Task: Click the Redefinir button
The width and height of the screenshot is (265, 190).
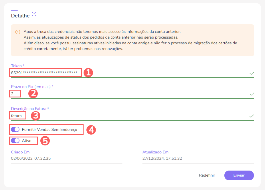Action: [x=207, y=175]
